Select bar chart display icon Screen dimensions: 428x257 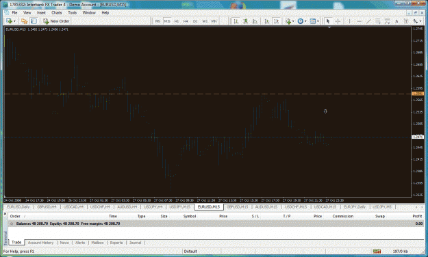236,21
